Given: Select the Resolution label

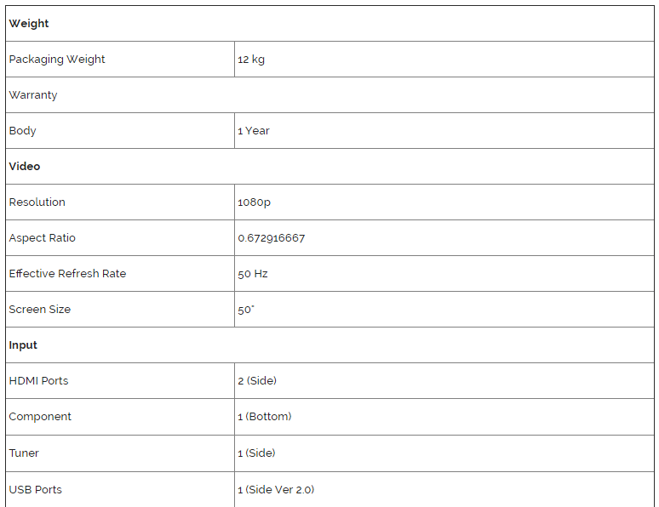Looking at the screenshot, I should point(37,202).
